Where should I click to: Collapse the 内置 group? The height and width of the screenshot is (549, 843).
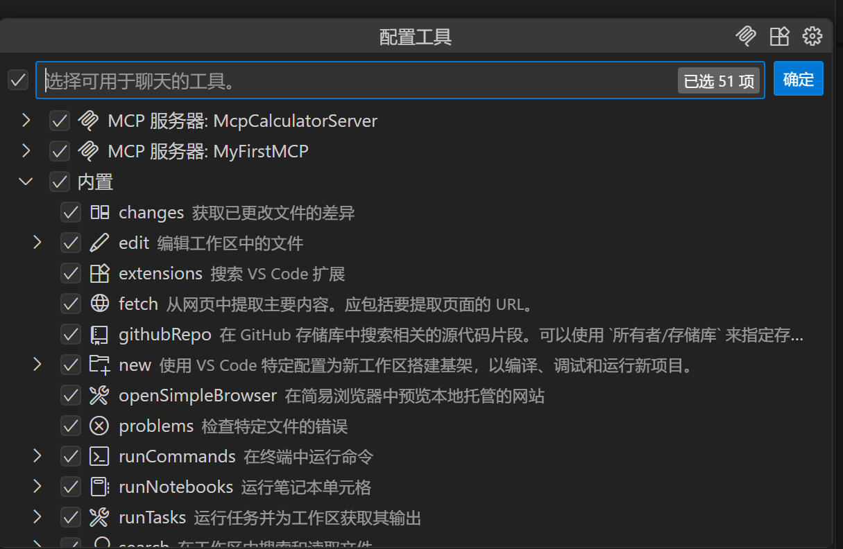26,182
